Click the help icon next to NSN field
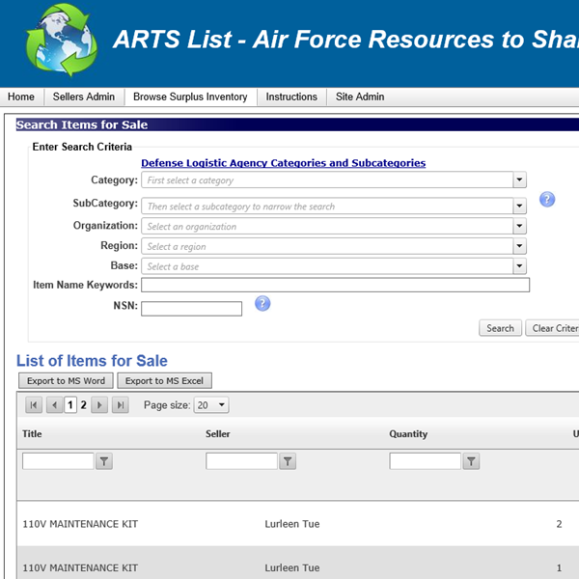The width and height of the screenshot is (579, 579). pyautogui.click(x=262, y=304)
